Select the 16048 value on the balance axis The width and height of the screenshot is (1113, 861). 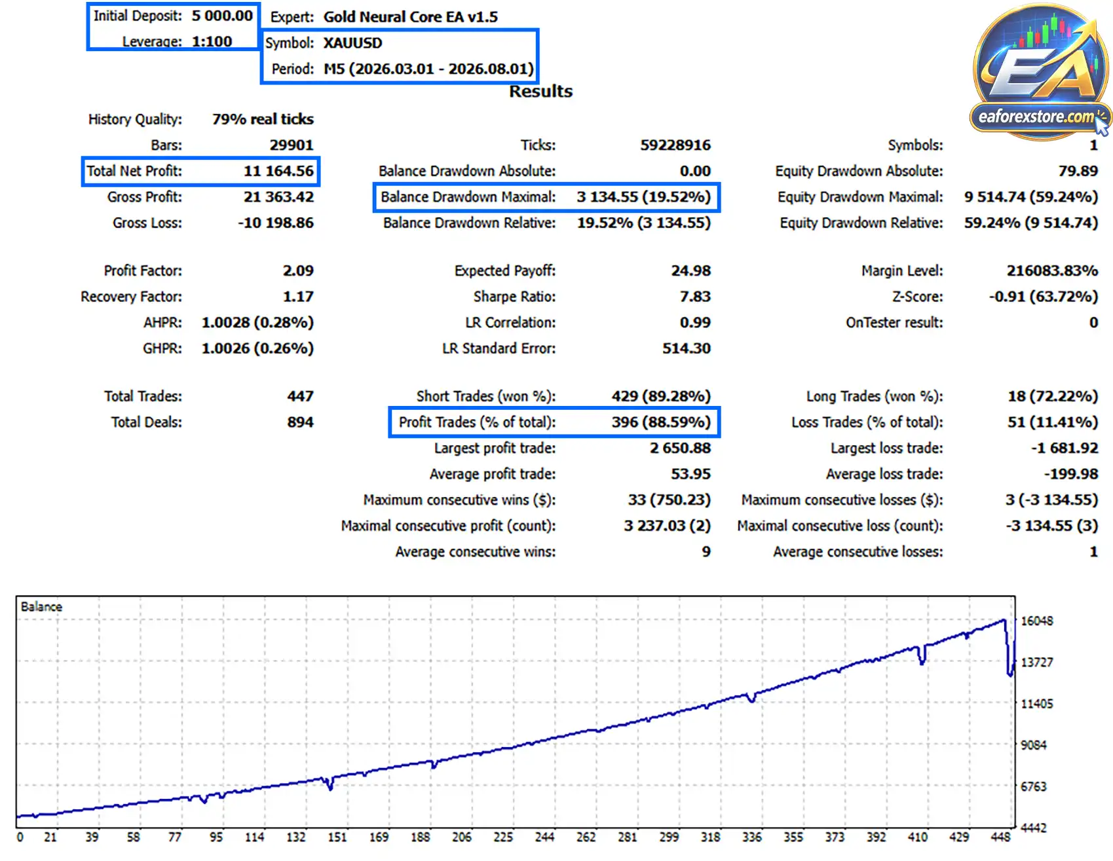click(1037, 621)
